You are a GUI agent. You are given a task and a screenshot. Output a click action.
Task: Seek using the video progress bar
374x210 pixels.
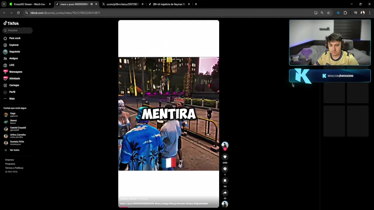click(169, 207)
